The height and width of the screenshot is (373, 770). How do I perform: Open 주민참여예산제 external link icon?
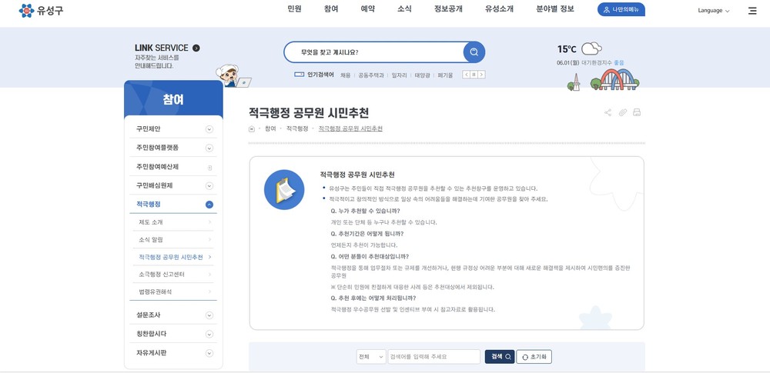point(209,168)
